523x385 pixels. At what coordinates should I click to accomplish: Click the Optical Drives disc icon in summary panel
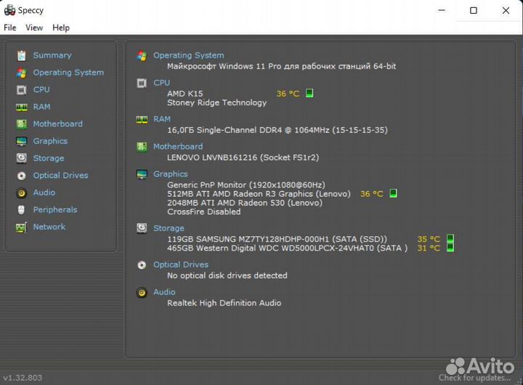pos(142,265)
